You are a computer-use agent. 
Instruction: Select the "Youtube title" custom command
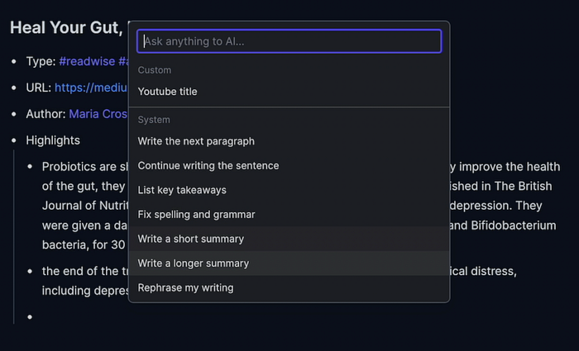tap(168, 92)
